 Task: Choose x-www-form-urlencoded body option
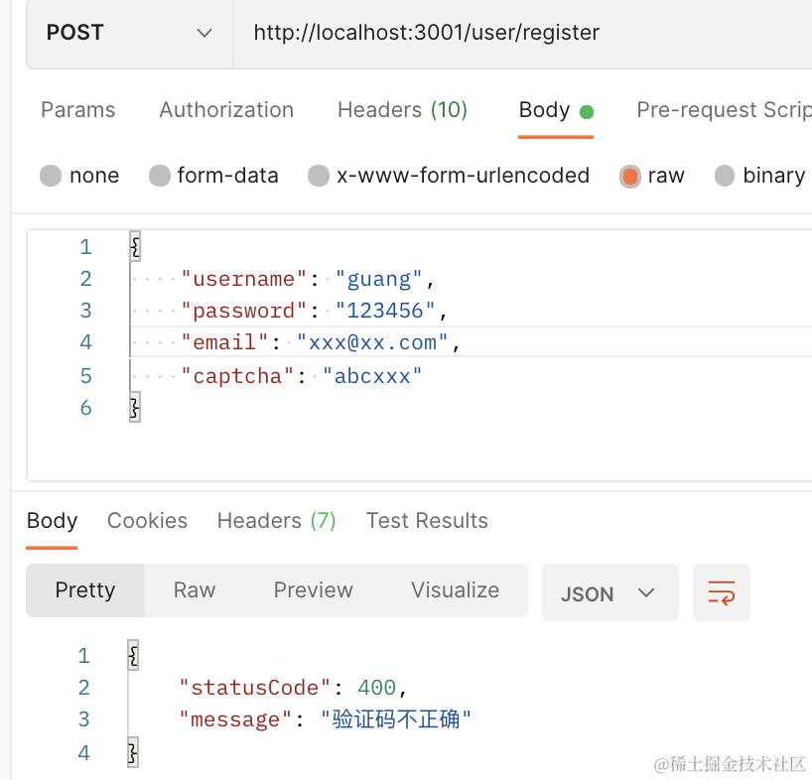point(319,177)
